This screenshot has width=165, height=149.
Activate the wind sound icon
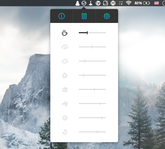65,104
